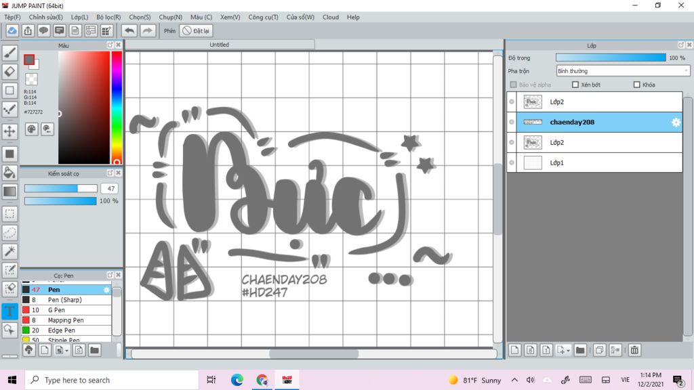Image resolution: width=694 pixels, height=390 pixels.
Task: Click the foreground color swatch
Action: [x=29, y=60]
